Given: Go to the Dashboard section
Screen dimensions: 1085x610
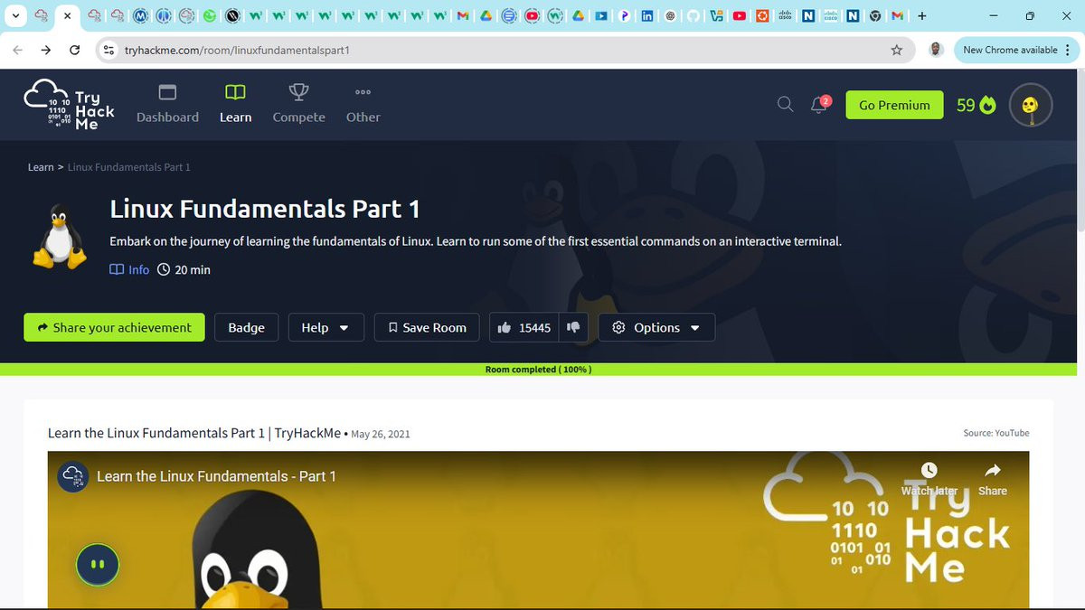Looking at the screenshot, I should tap(167, 104).
